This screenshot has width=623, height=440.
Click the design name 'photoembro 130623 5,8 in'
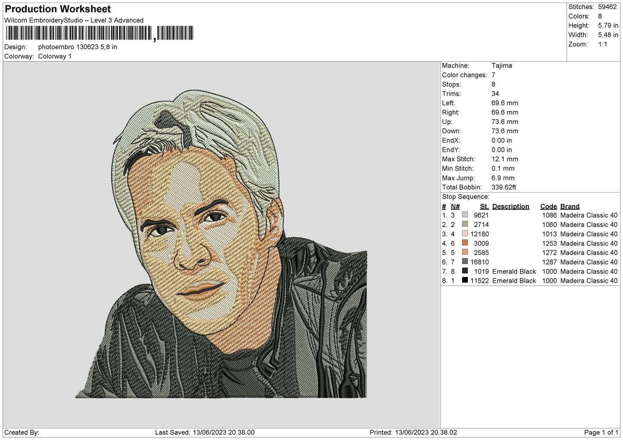pos(78,47)
